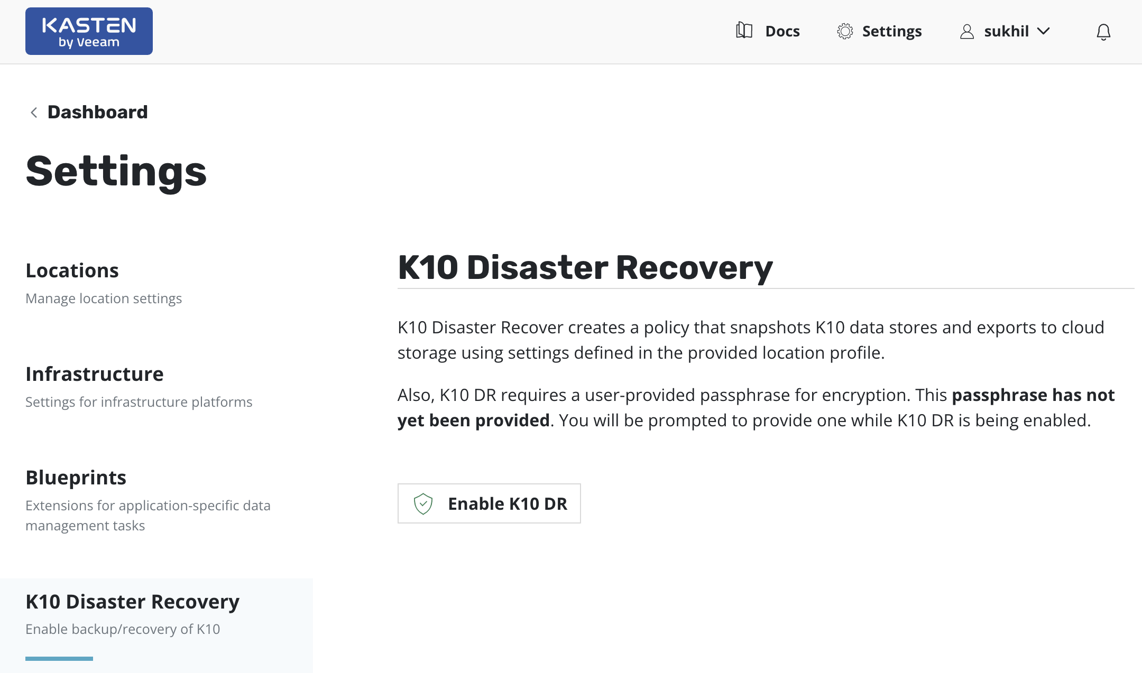Select the Infrastructure settings section
Screen dimensions: 1142x673
tap(95, 374)
